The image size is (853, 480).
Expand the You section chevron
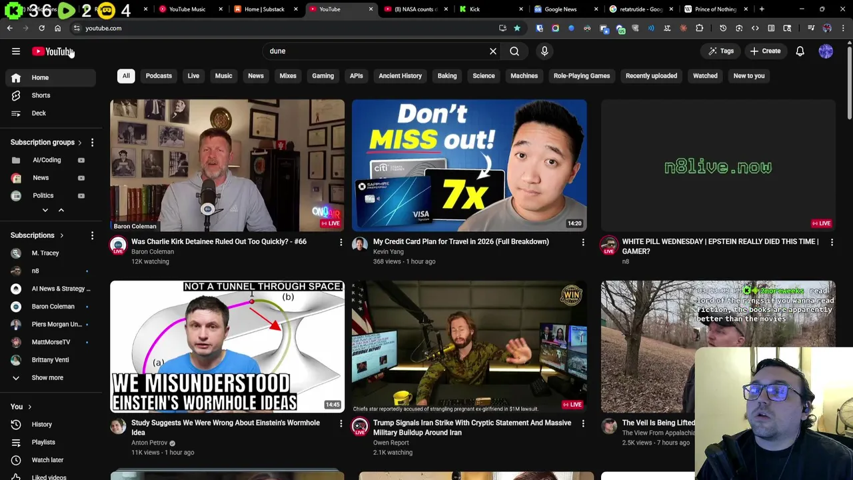click(29, 407)
